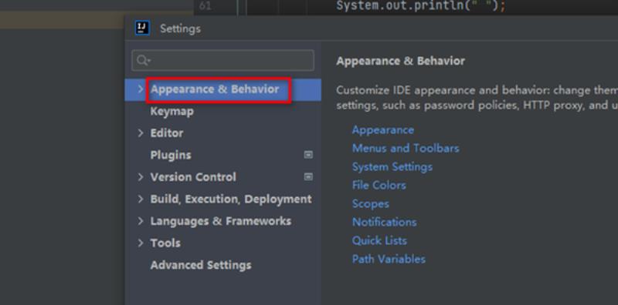This screenshot has height=305, width=618.
Task: Go to System Settings link
Action: (x=392, y=167)
